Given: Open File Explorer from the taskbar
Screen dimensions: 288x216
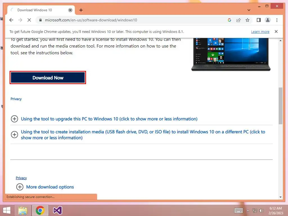Looking at the screenshot, I should point(23,210).
